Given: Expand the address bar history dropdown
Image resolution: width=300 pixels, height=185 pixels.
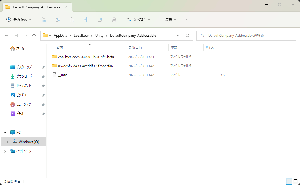Looking at the screenshot, I should tap(178, 35).
